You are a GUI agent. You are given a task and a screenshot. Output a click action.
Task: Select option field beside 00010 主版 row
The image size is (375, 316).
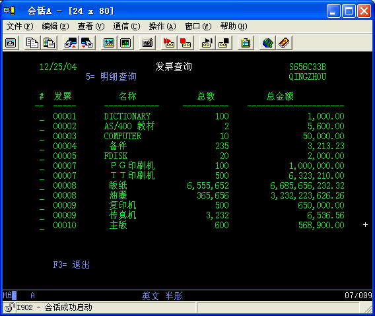coord(42,226)
